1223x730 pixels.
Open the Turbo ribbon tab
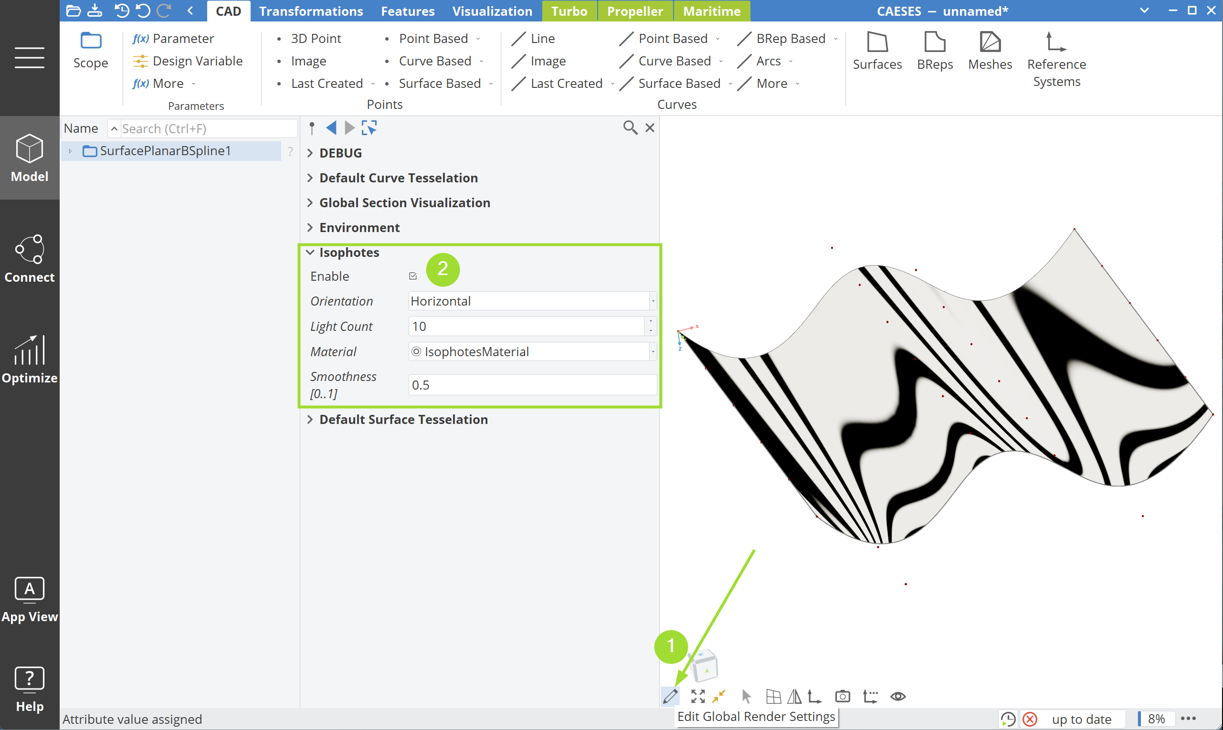569,11
